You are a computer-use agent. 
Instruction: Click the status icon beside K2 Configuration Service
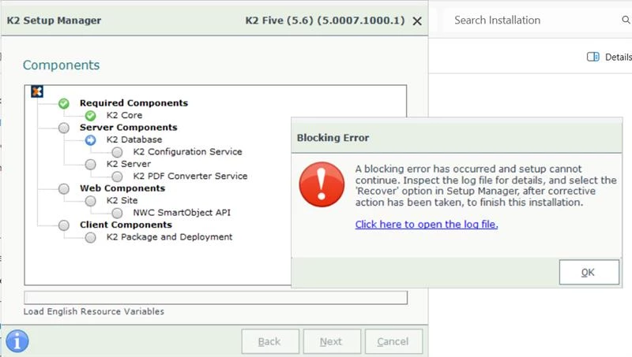(x=117, y=152)
